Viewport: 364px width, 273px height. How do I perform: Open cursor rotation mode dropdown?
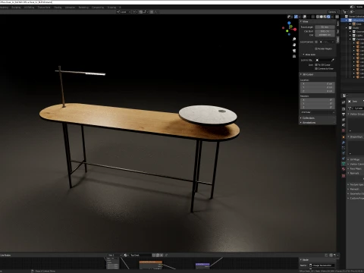318,112
